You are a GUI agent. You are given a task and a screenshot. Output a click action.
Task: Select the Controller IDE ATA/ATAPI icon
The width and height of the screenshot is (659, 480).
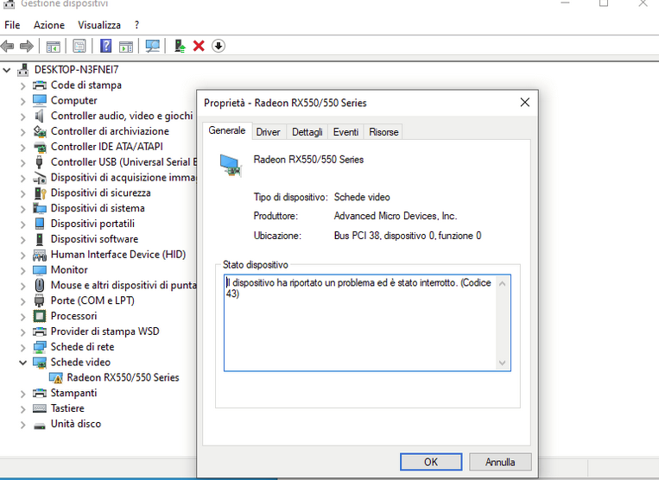click(40, 147)
